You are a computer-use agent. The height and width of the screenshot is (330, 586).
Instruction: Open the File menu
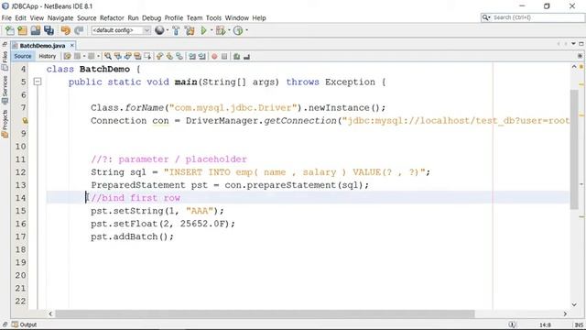6,18
